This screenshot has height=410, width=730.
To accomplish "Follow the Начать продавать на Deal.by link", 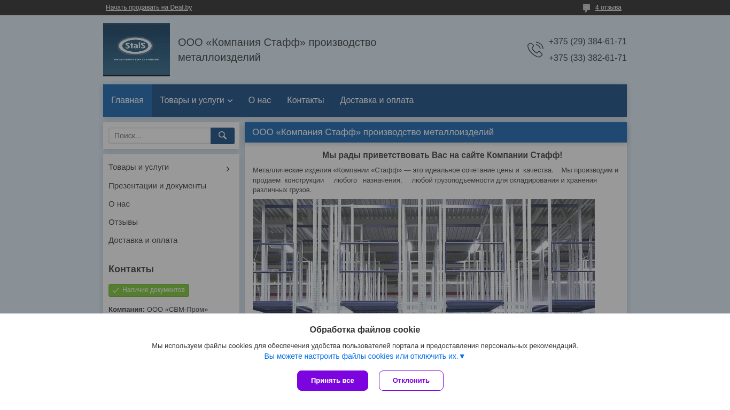I will point(149,7).
